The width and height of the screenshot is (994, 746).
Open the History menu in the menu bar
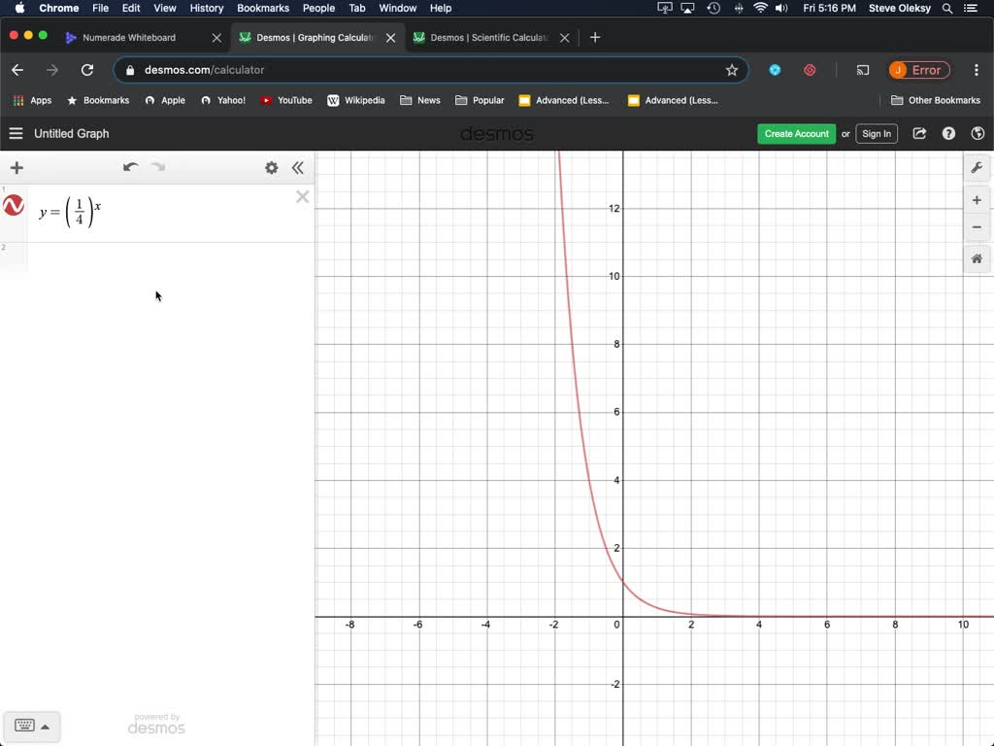click(207, 8)
